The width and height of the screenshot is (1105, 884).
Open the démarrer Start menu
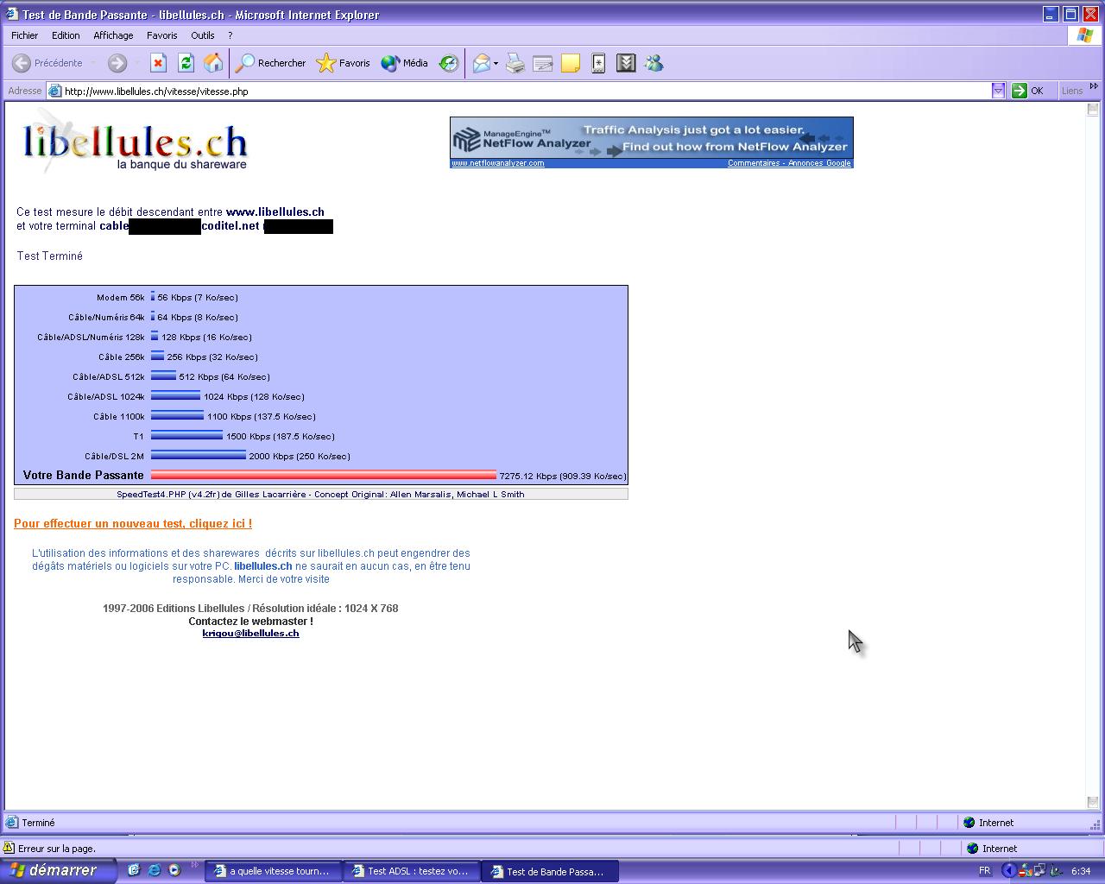tap(55, 870)
